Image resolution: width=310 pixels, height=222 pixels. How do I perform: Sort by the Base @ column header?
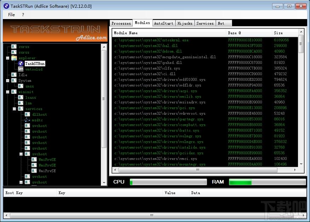(249, 33)
